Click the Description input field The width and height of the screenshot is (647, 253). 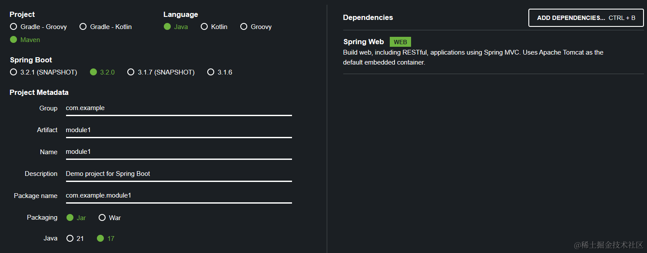179,174
